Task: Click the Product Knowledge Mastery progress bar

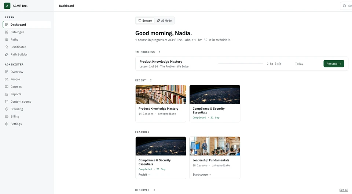Action: [x=241, y=64]
